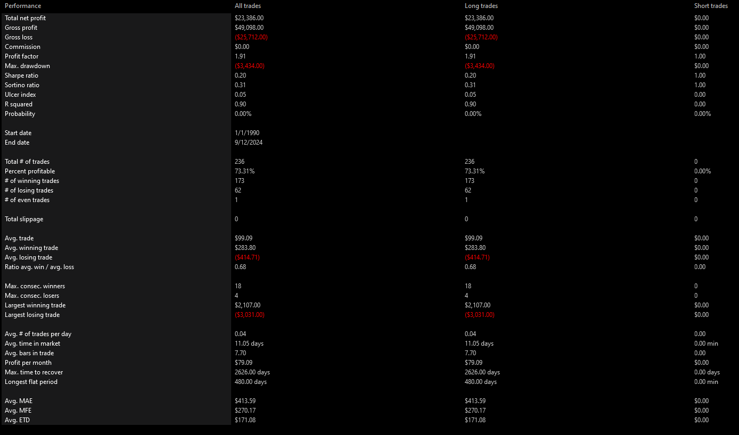Viewport: 739px width, 435px height.
Task: Click the End date value 9/12/2024
Action: (249, 143)
